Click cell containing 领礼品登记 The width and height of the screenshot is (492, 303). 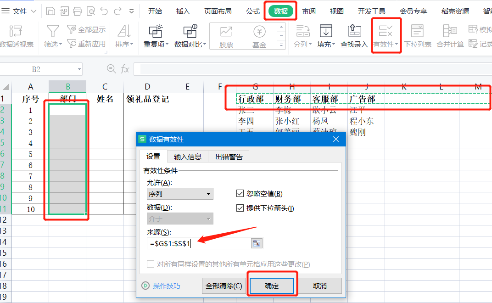pyautogui.click(x=147, y=99)
